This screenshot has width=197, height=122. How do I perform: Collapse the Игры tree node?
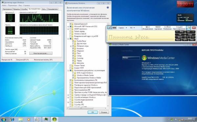click(x=68, y=39)
